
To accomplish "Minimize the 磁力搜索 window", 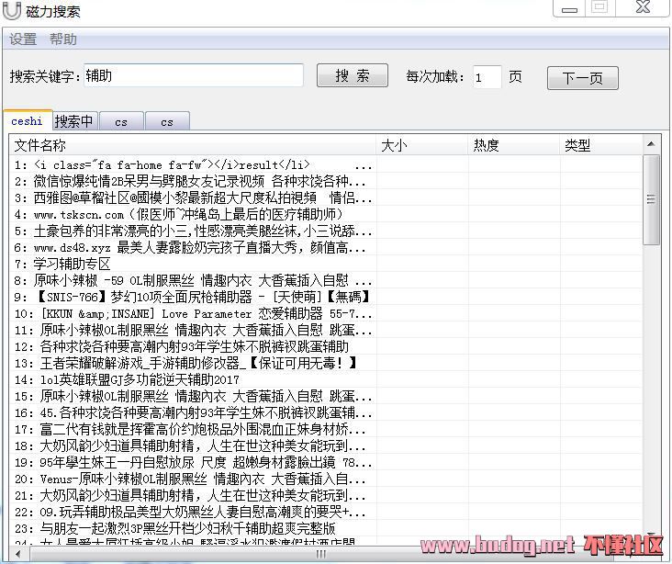I will coord(570,8).
